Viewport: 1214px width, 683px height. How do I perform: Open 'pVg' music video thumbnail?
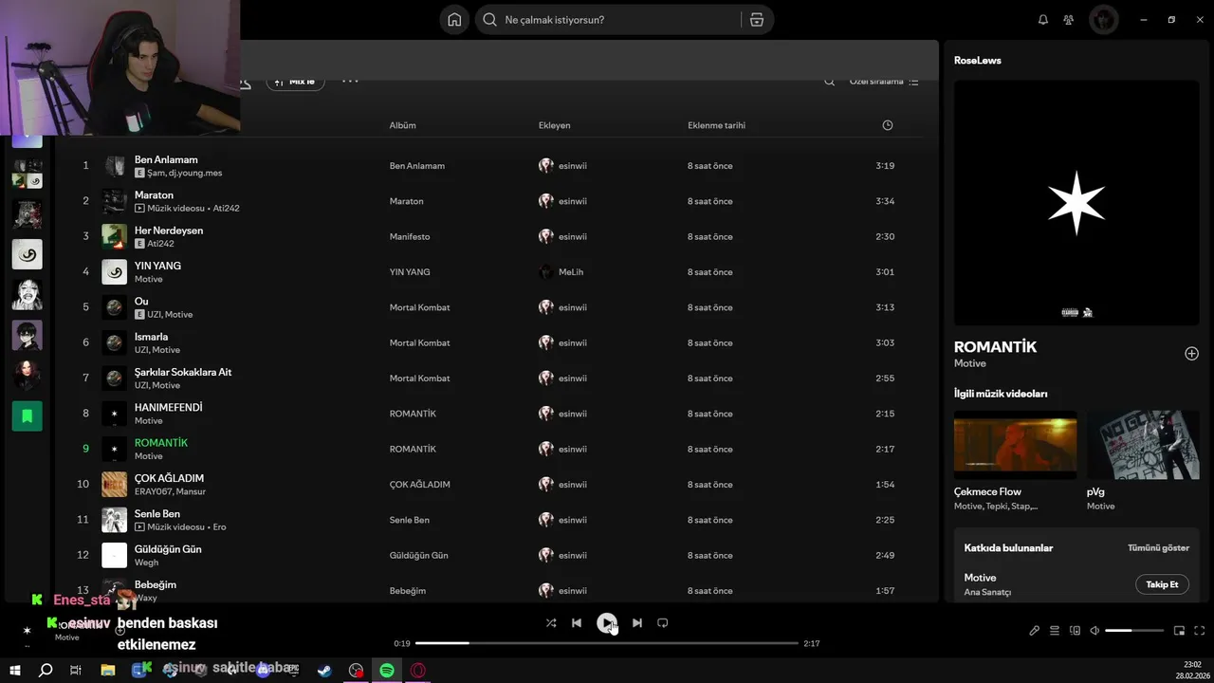click(x=1144, y=445)
